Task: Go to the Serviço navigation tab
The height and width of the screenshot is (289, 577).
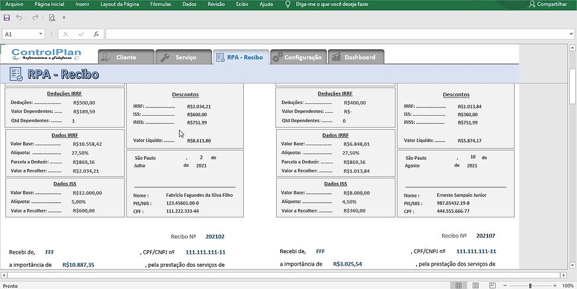Action: (x=184, y=58)
